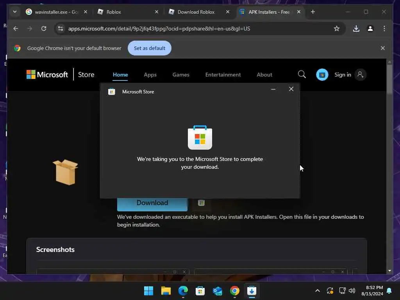Open the Entertainment navigation item

223,75
